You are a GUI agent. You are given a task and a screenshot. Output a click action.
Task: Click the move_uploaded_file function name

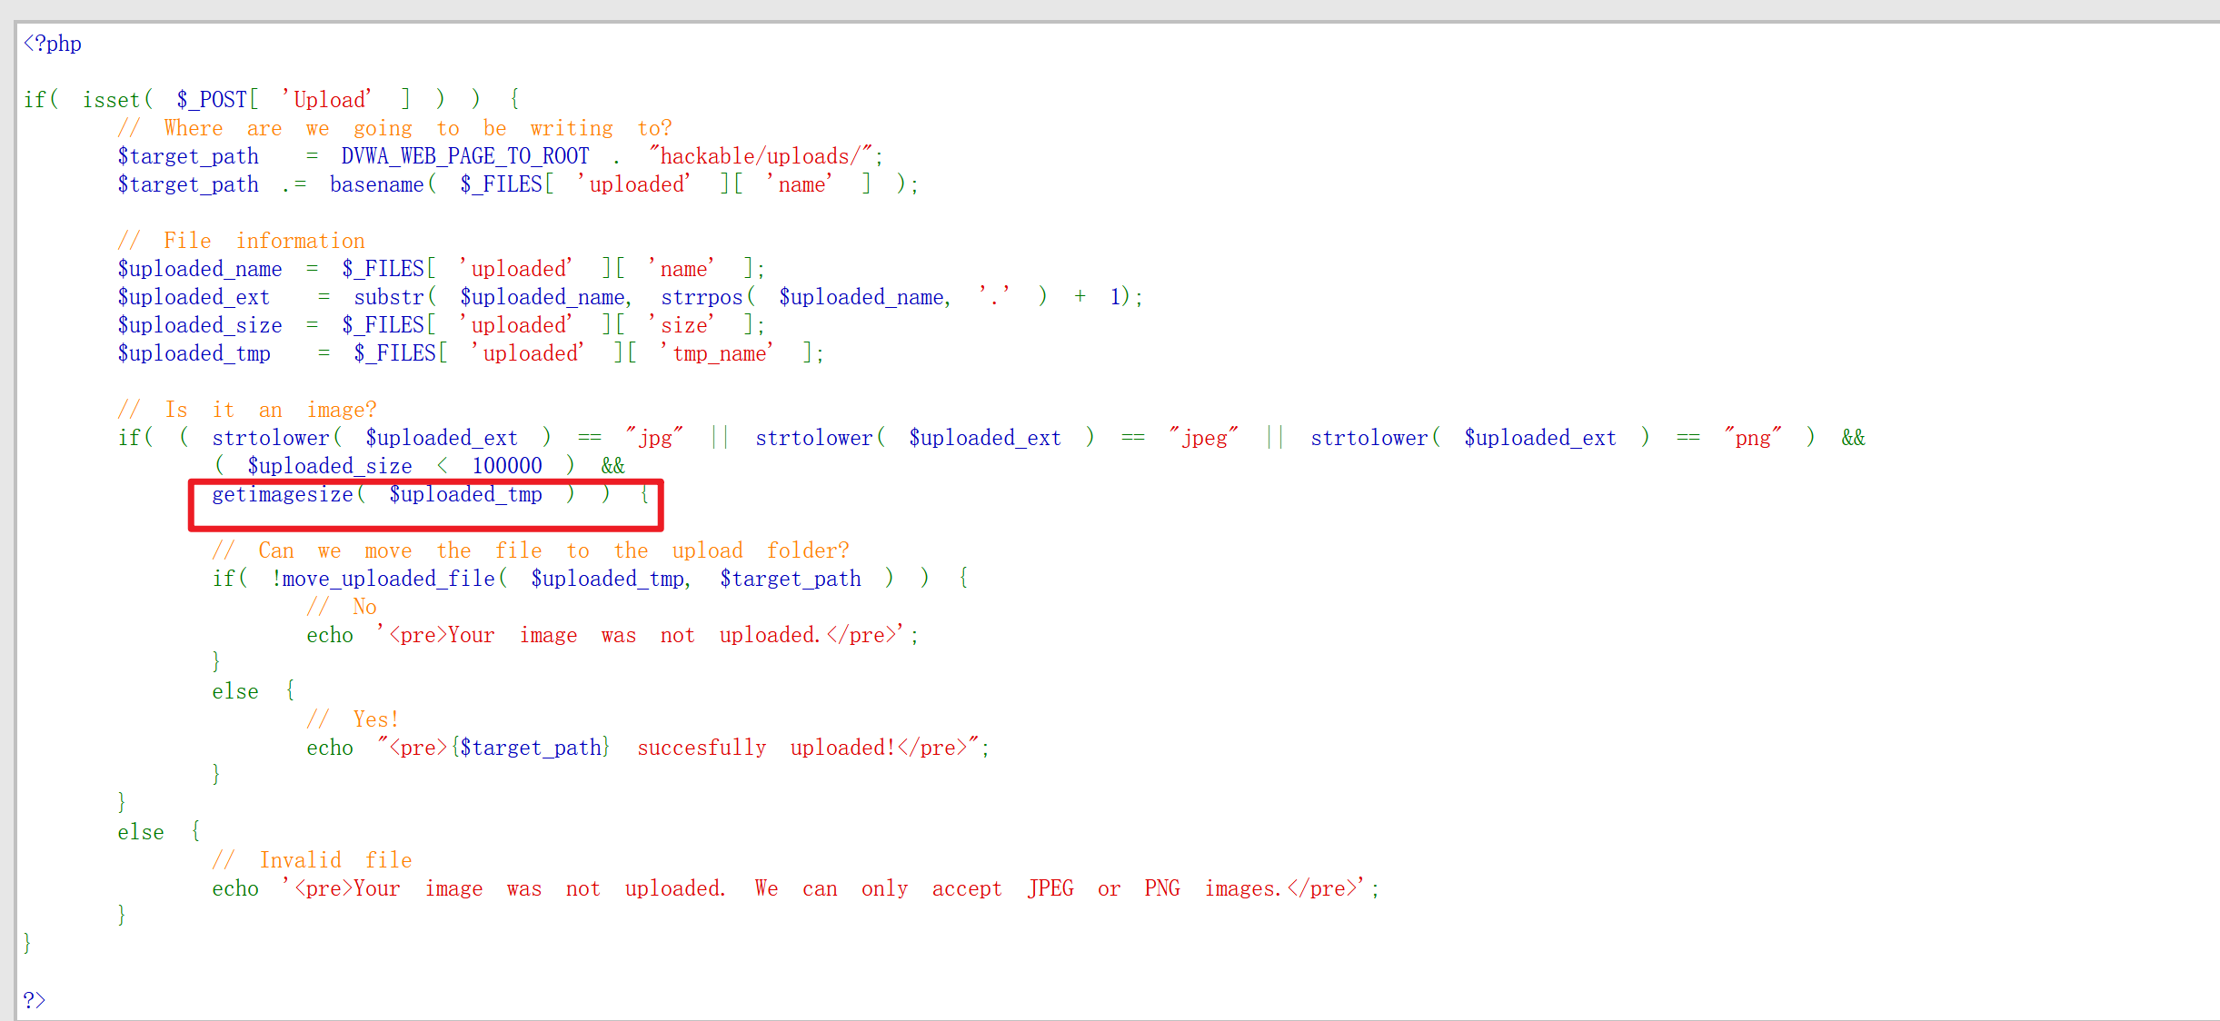(x=389, y=579)
